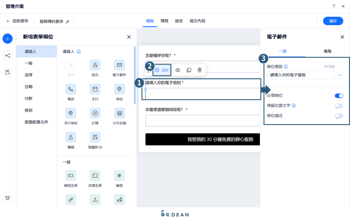Enable the 必填欄位 toggle

338,95
